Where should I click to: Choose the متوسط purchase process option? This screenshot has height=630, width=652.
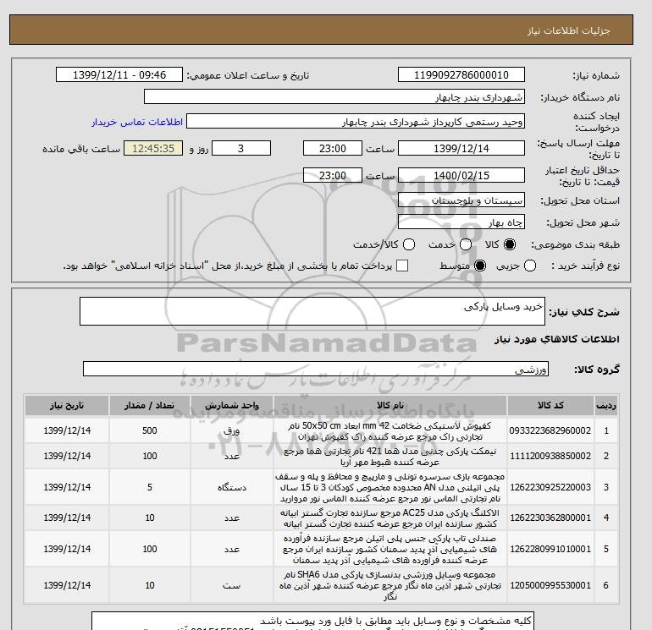[x=480, y=266]
